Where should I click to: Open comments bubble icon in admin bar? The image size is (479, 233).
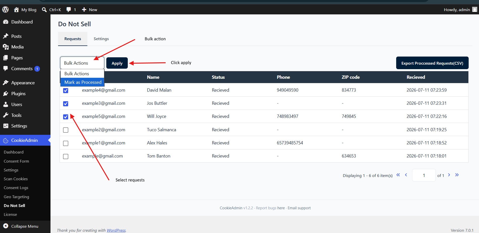point(69,10)
